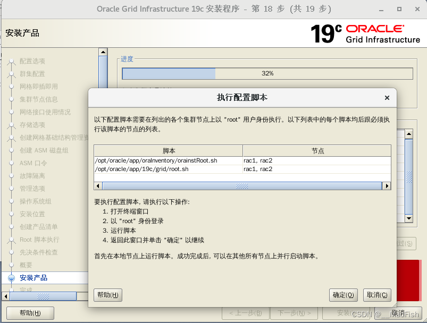The image size is (427, 323).
Task: Click the disabled 下一步(N) > button
Action: [294, 313]
